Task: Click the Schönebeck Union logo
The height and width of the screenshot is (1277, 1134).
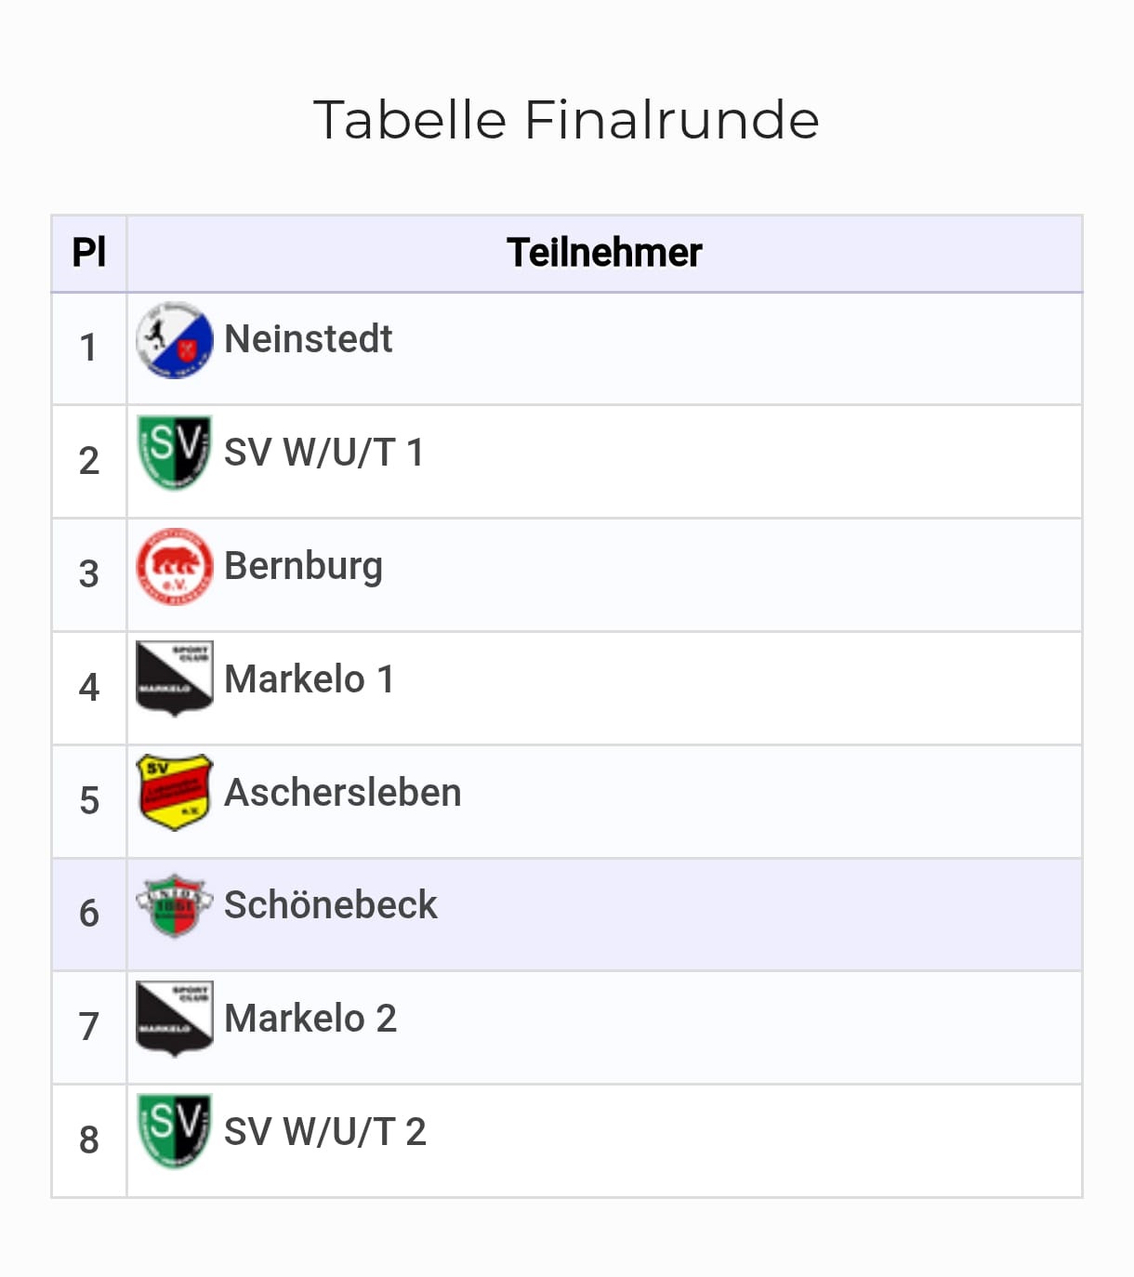Action: 174,905
